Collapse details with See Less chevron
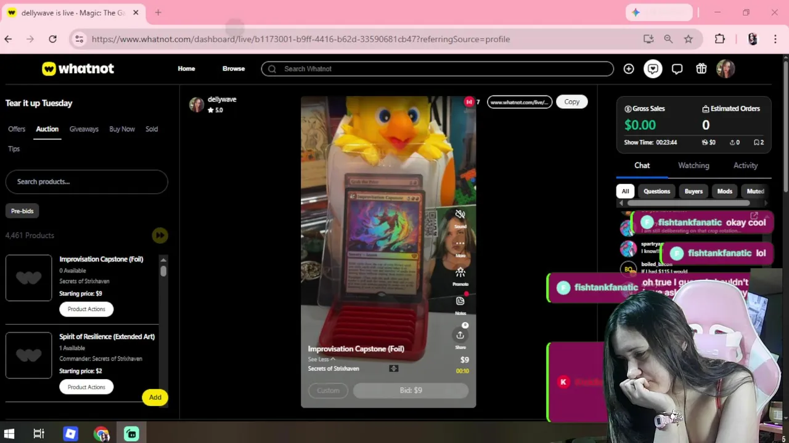Viewport: 789px width, 443px height. (333, 359)
